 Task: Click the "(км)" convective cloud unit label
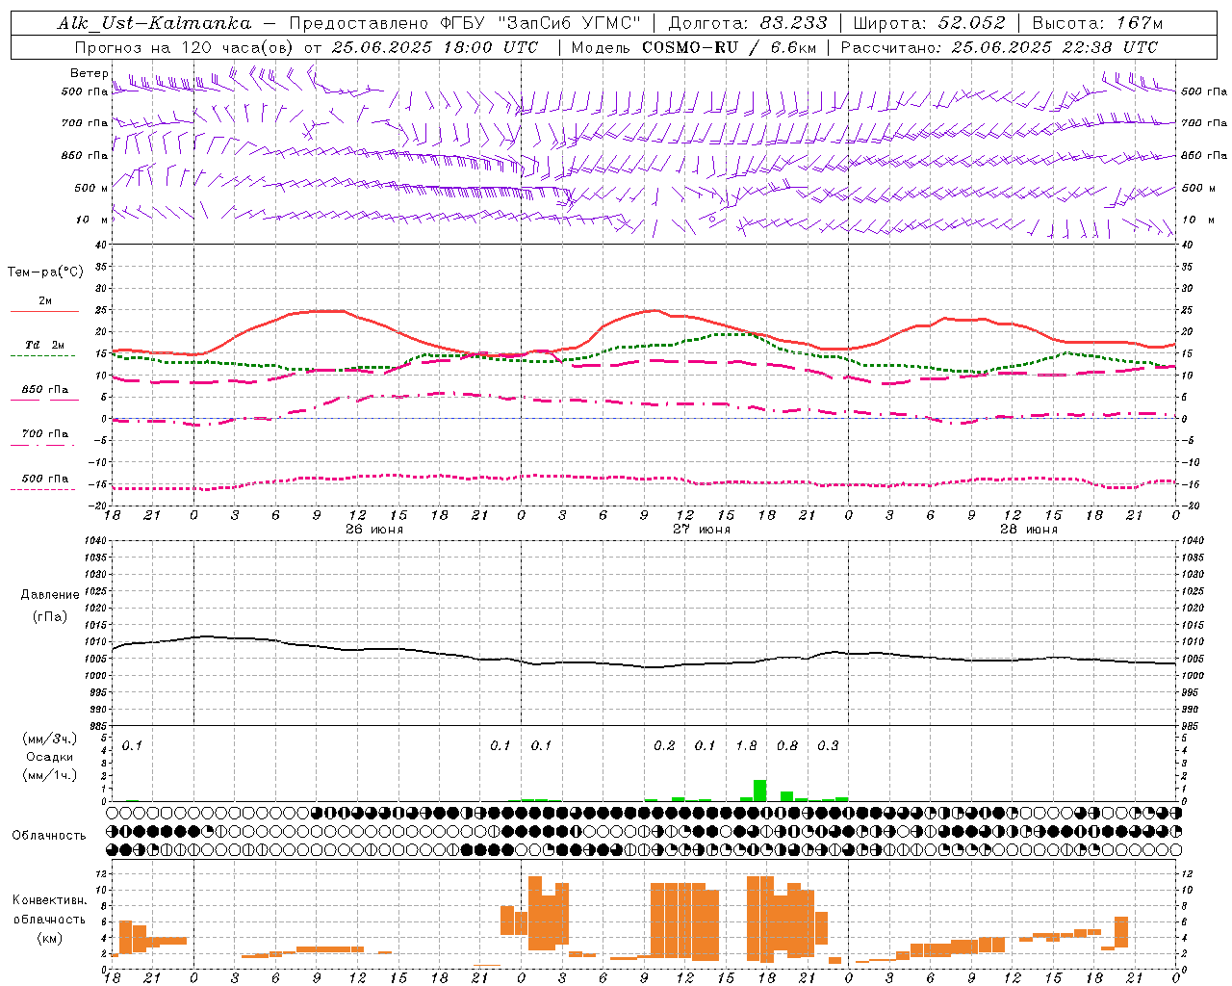coord(50,938)
